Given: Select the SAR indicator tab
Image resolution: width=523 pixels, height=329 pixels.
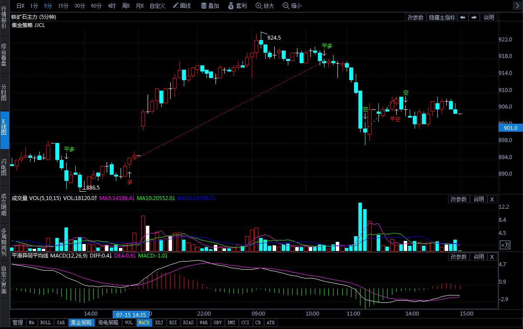Looking at the screenshot, I should pyautogui.click(x=61, y=323).
